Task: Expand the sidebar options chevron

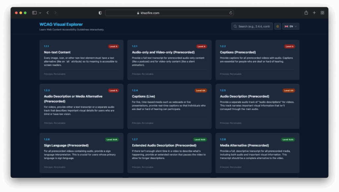Action: (40, 13)
